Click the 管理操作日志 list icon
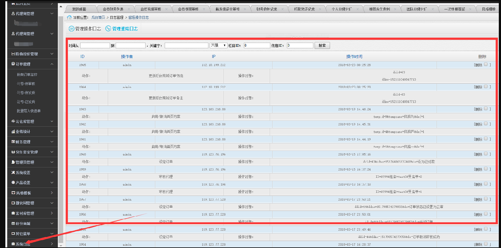The height and width of the screenshot is (248, 501). [71, 29]
